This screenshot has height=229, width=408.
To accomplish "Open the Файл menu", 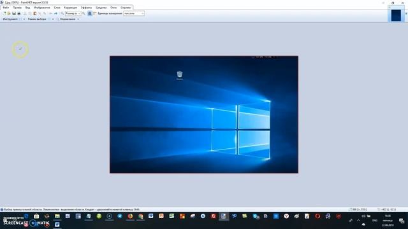I will pyautogui.click(x=6, y=8).
